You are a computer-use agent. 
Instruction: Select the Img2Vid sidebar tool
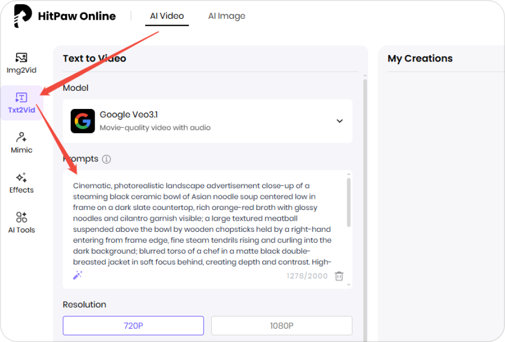(x=21, y=61)
